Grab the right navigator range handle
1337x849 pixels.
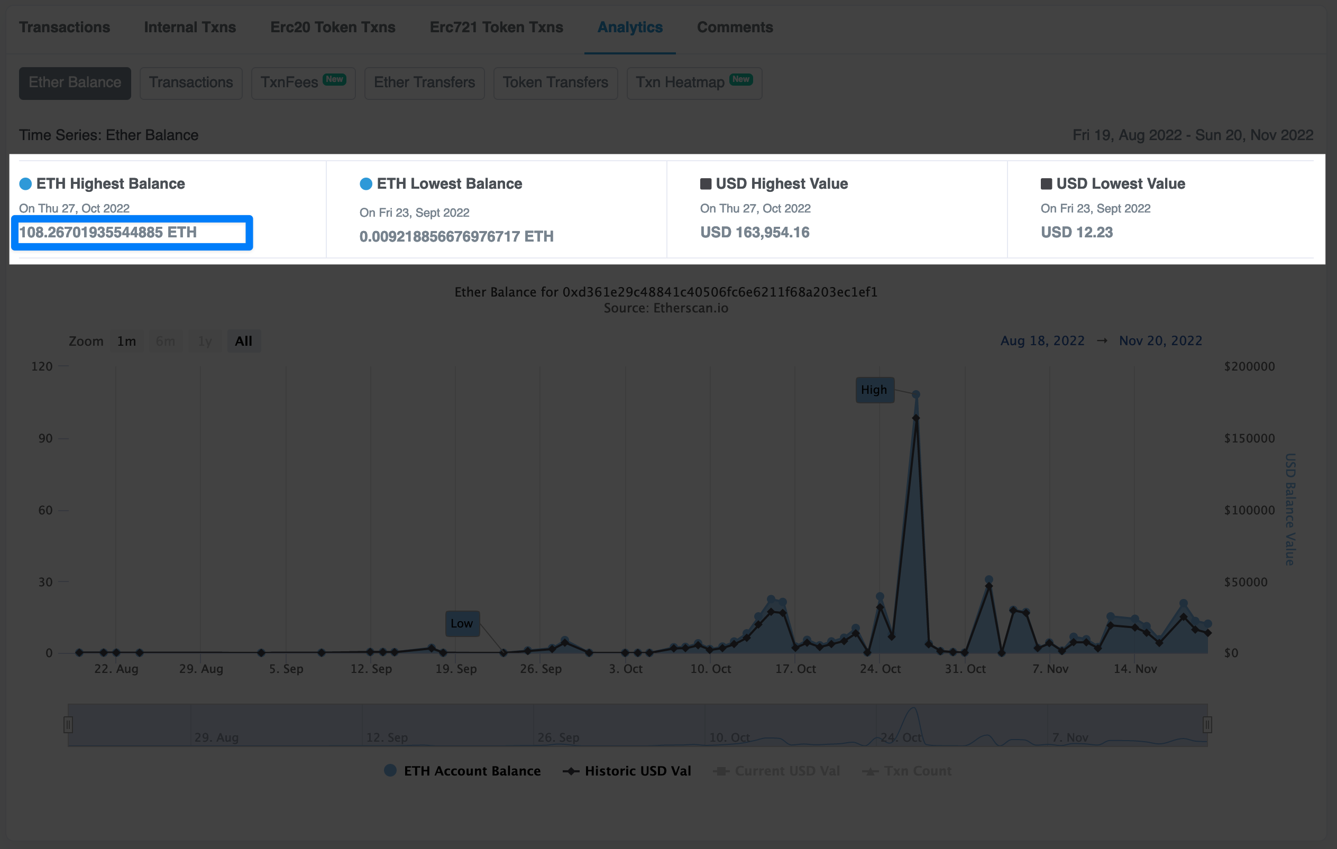pos(1207,725)
